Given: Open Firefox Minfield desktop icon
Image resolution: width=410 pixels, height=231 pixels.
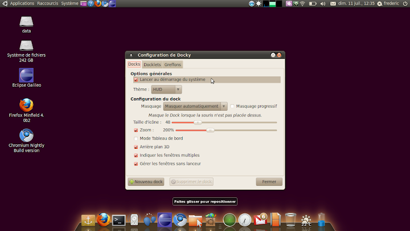Looking at the screenshot, I should click(x=26, y=111).
